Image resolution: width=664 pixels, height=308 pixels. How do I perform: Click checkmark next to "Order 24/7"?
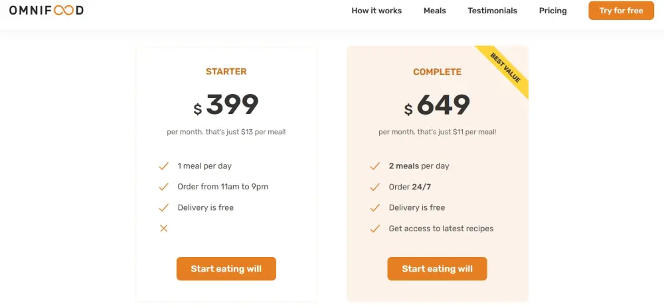[374, 187]
